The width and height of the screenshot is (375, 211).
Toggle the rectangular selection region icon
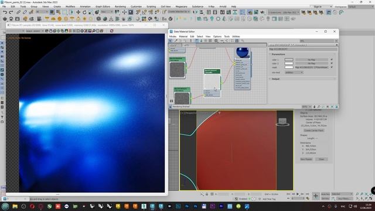[65, 12]
